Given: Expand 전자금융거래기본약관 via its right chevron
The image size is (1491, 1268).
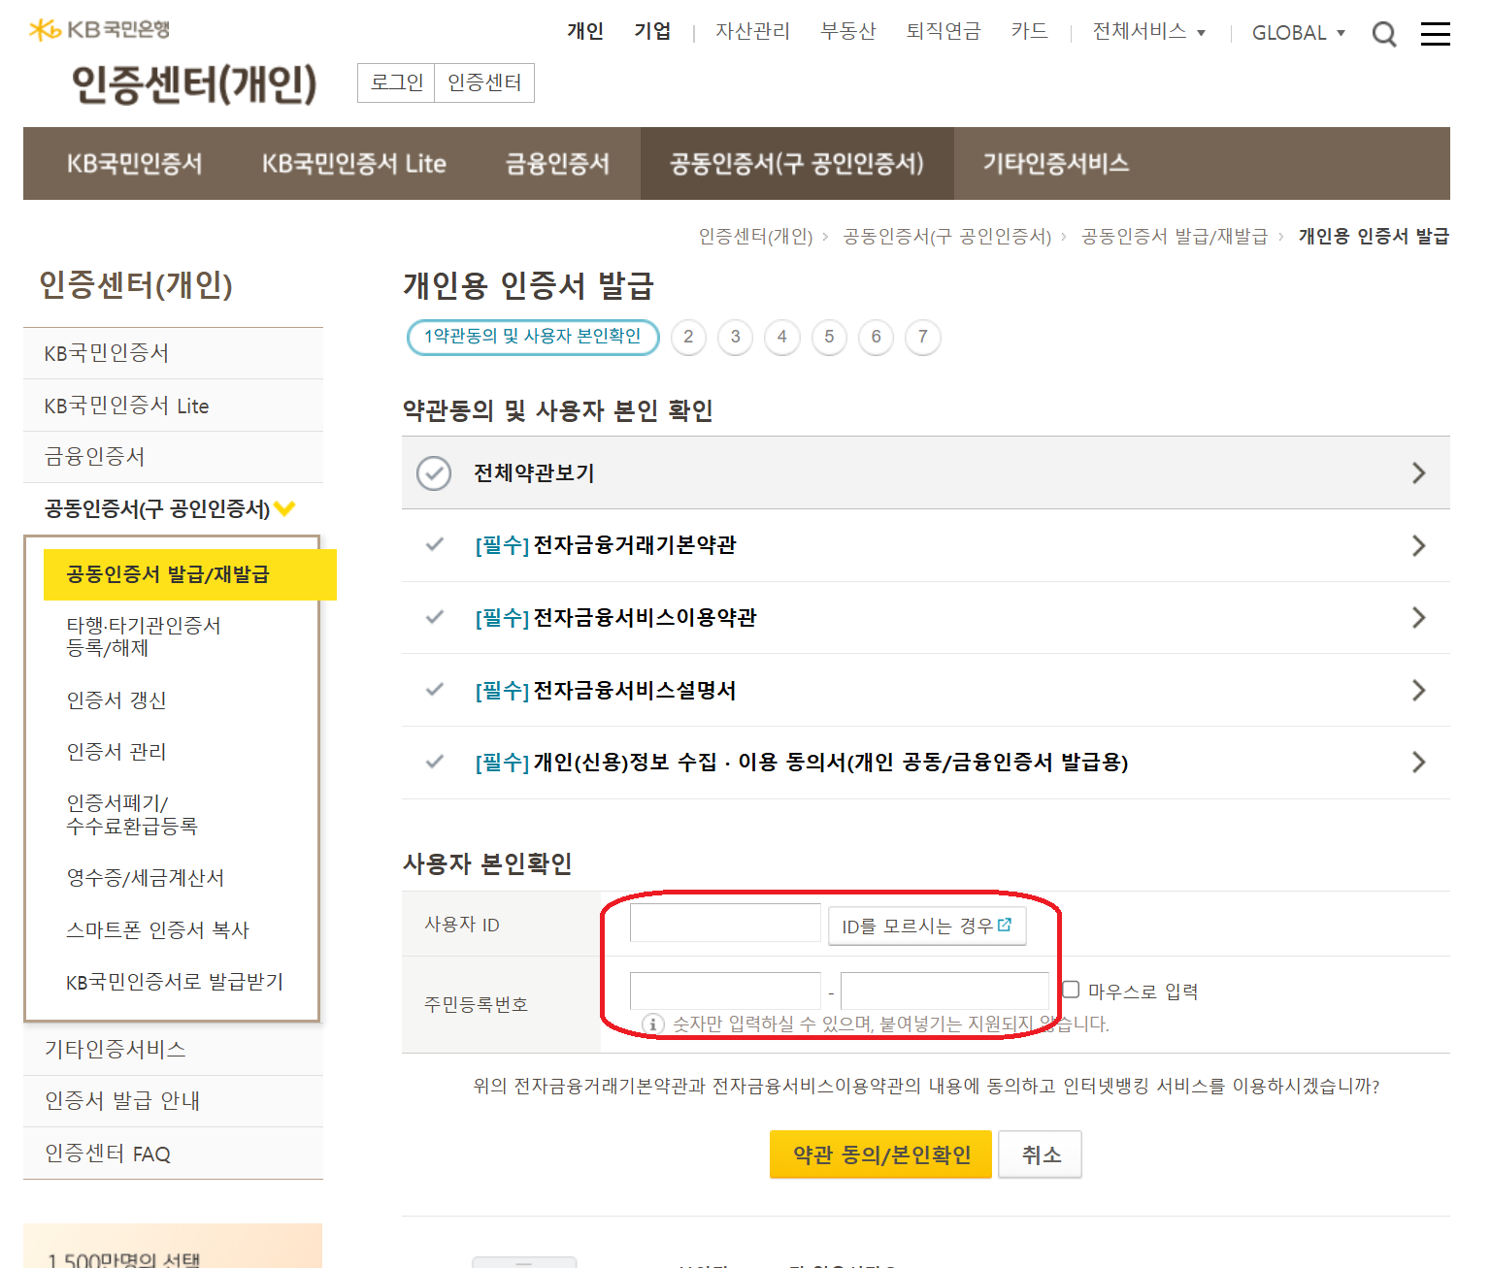Looking at the screenshot, I should click(1418, 545).
